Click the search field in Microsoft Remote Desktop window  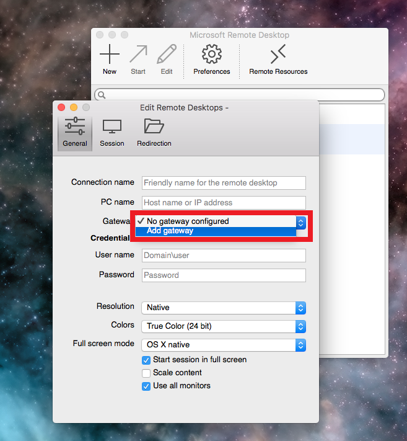point(239,95)
